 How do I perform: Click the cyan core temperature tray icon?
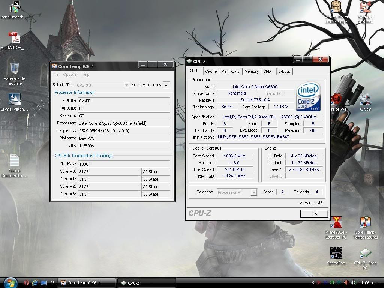coord(339,283)
